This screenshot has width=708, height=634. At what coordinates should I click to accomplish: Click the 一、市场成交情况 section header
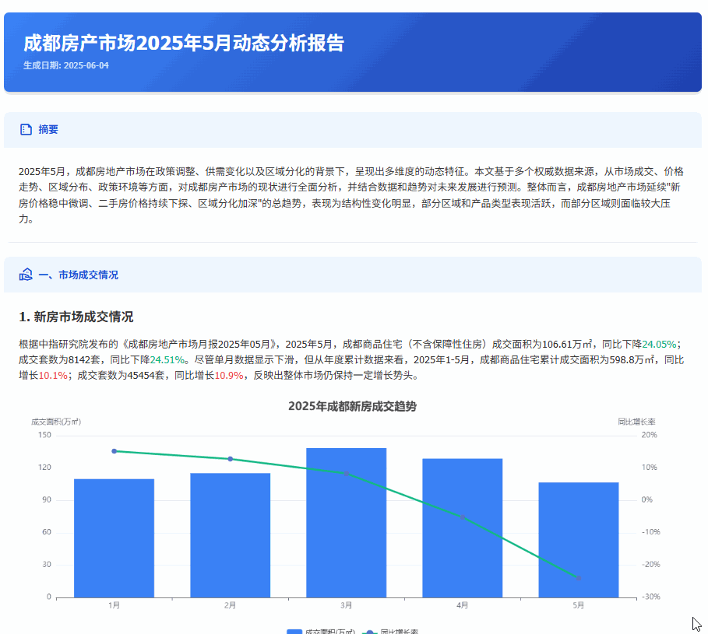tap(78, 275)
